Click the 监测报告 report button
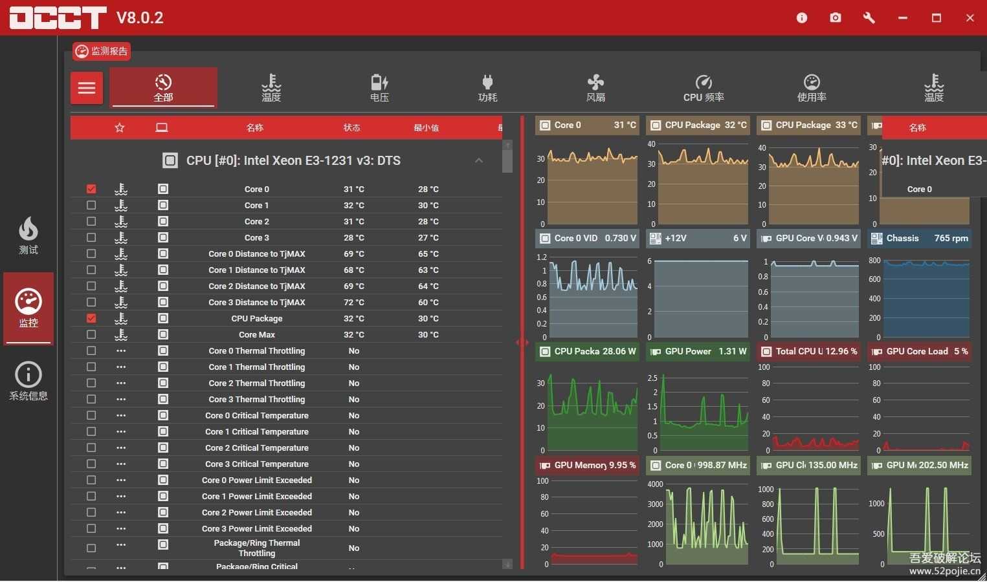 coord(100,51)
